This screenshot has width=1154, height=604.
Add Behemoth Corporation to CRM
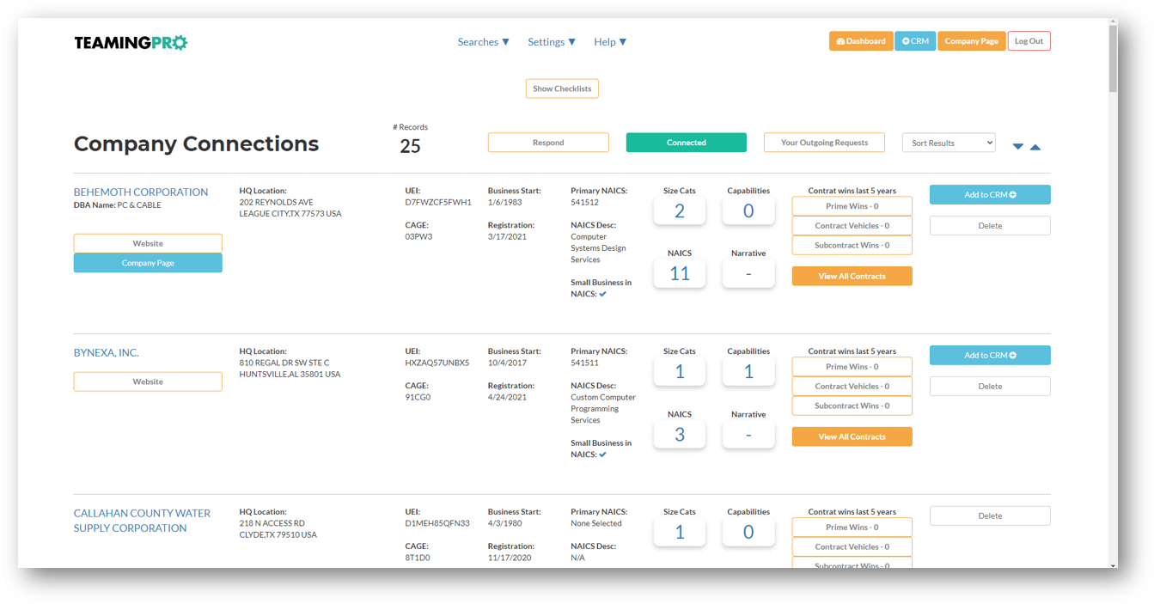[x=990, y=195]
